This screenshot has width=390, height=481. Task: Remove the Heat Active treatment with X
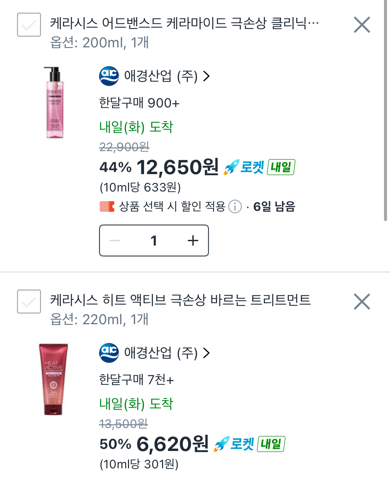(x=362, y=302)
